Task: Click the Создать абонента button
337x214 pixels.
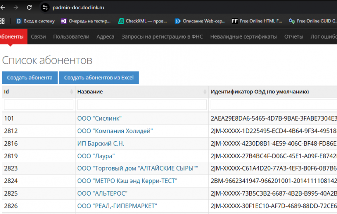Action: pyautogui.click(x=30, y=78)
